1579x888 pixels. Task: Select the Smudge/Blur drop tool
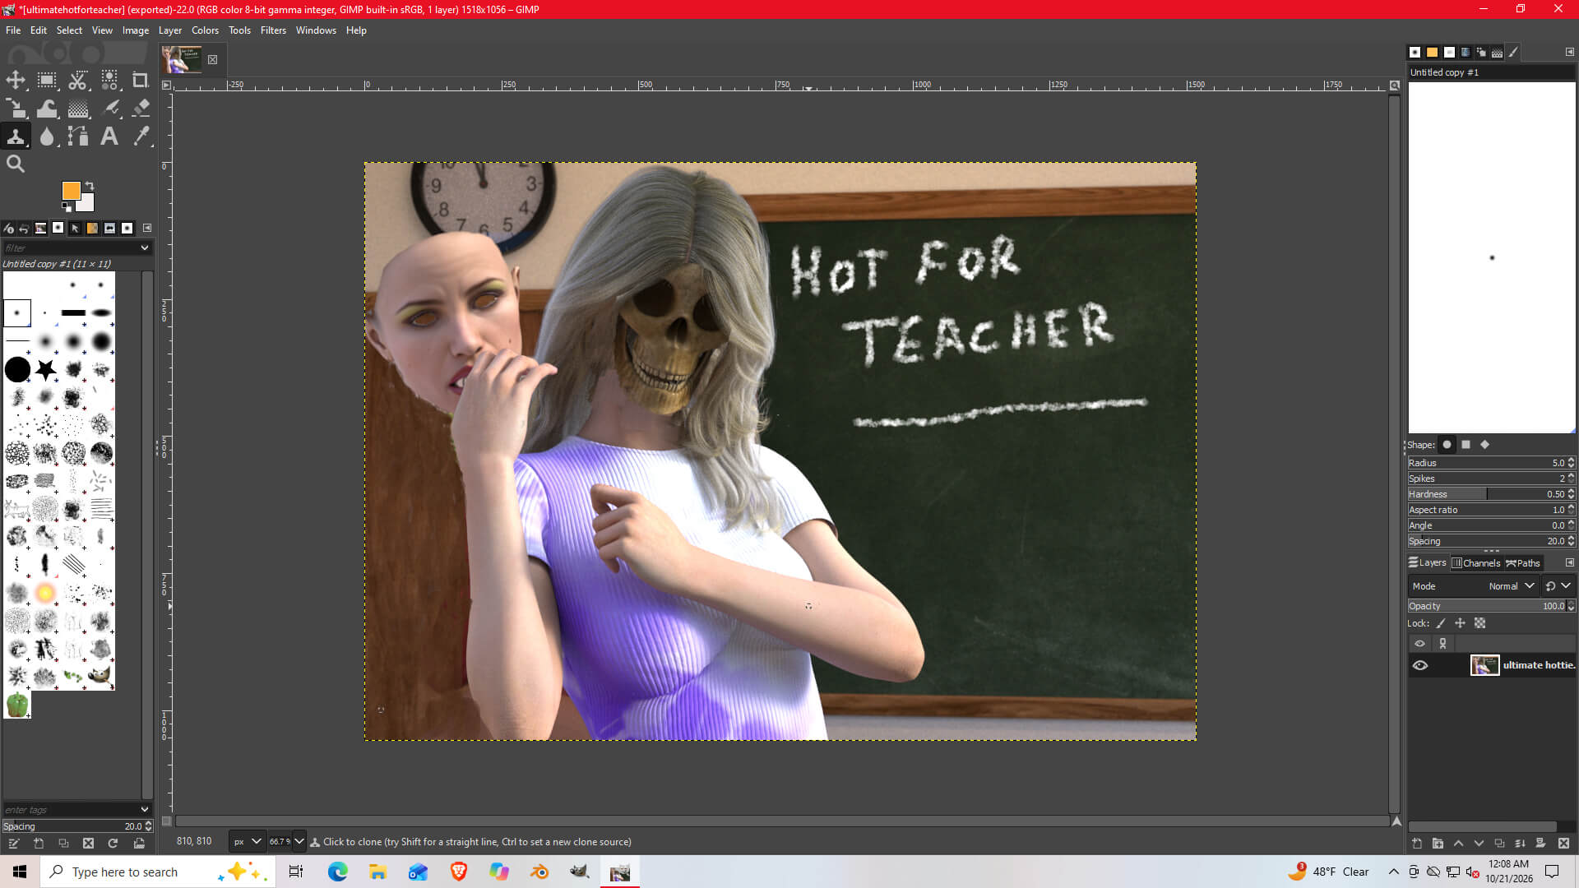tap(47, 136)
